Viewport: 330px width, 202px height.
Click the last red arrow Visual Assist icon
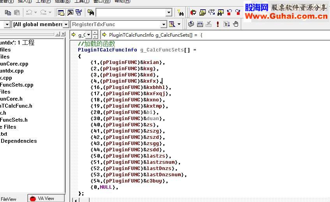(238, 12)
